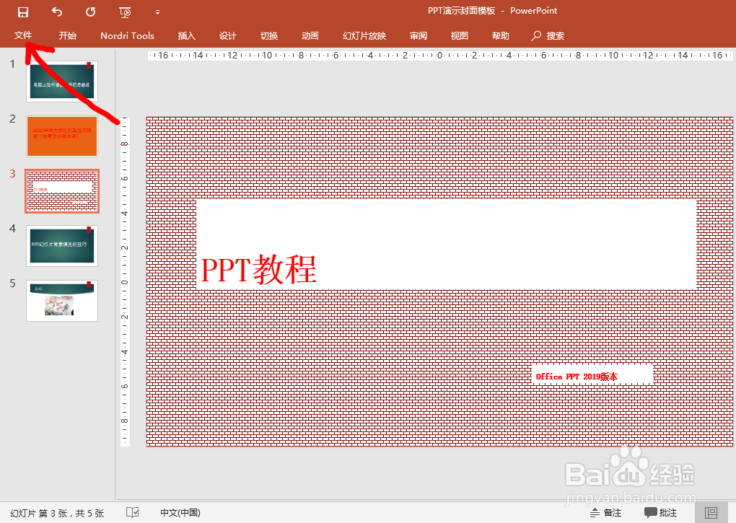Open the 插入 ribbon tab
The width and height of the screenshot is (736, 523).
(187, 35)
